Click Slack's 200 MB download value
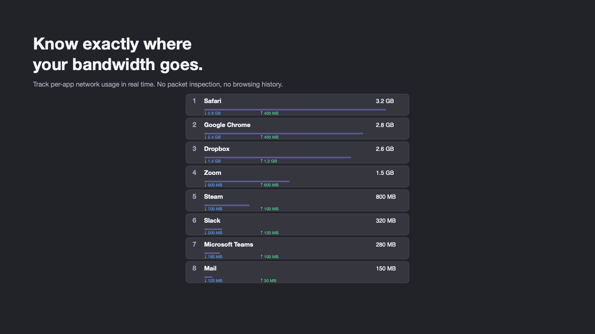This screenshot has width=595, height=334. coord(213,233)
